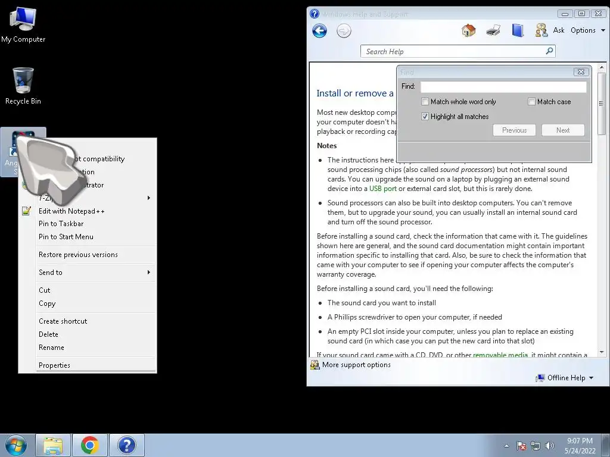This screenshot has height=457, width=610.
Task: Click the network tray icon
Action: (536, 446)
